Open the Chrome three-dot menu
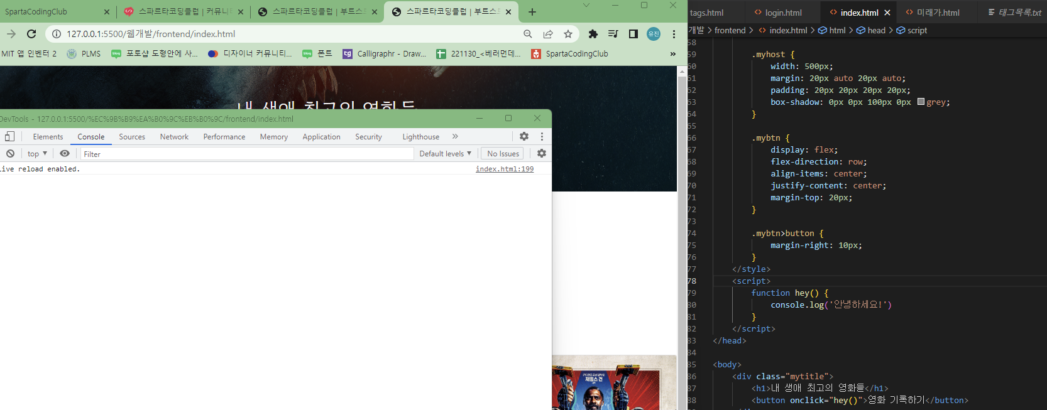1047x410 pixels. (674, 34)
